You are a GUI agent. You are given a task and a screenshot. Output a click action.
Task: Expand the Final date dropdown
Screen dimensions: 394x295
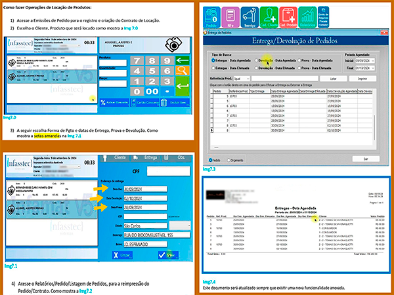click(x=373, y=68)
